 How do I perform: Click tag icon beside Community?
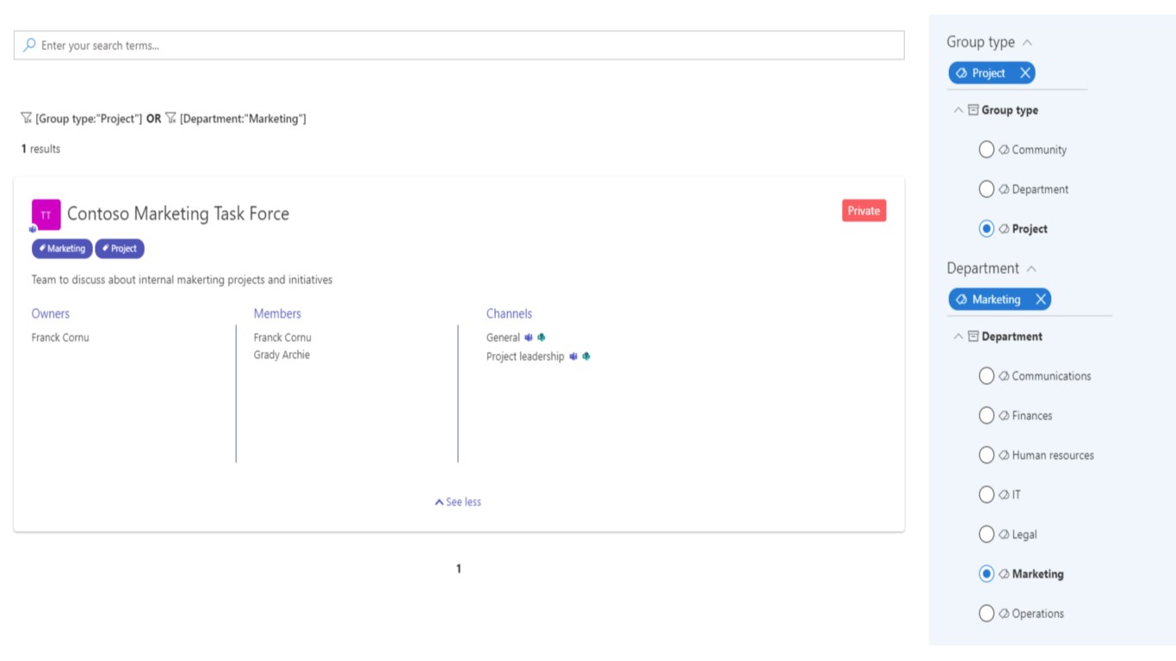tap(1004, 150)
